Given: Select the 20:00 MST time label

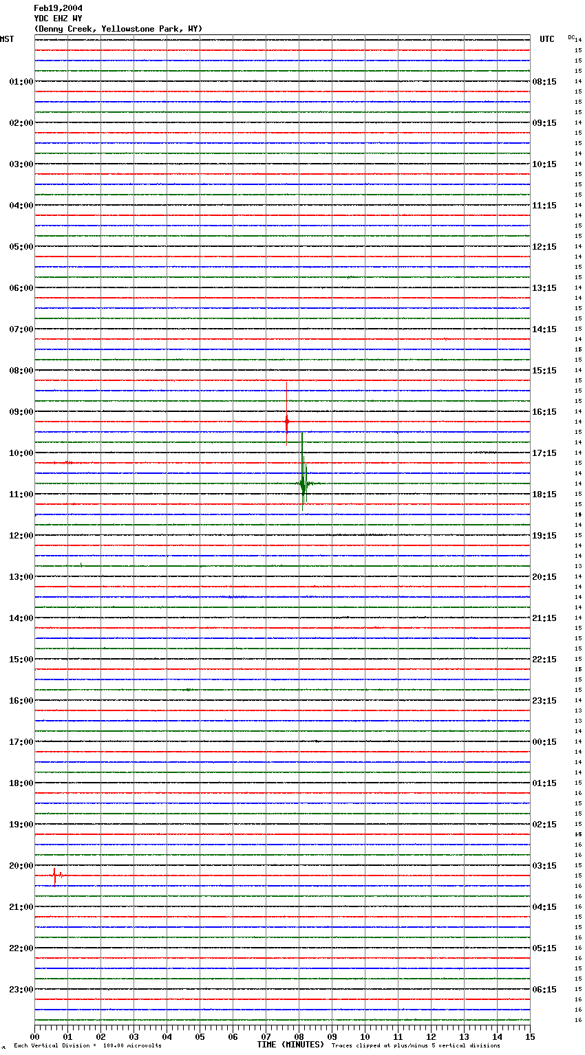Looking at the screenshot, I should point(21,866).
